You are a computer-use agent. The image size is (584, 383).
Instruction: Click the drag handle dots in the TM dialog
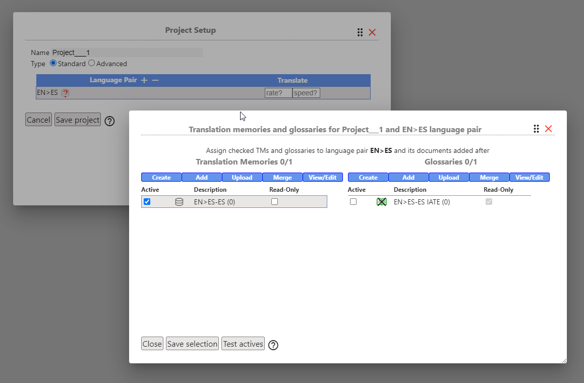click(536, 129)
